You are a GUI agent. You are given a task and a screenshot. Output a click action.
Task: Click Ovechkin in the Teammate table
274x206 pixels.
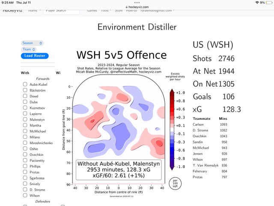200,136
